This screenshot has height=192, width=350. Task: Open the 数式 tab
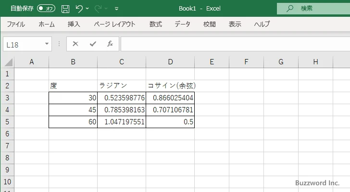(x=156, y=24)
